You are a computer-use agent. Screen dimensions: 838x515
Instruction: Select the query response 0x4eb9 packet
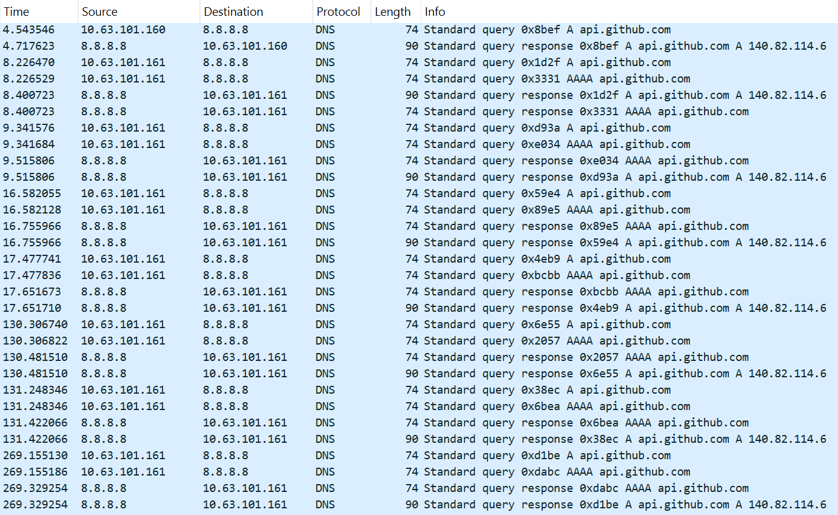546,308
